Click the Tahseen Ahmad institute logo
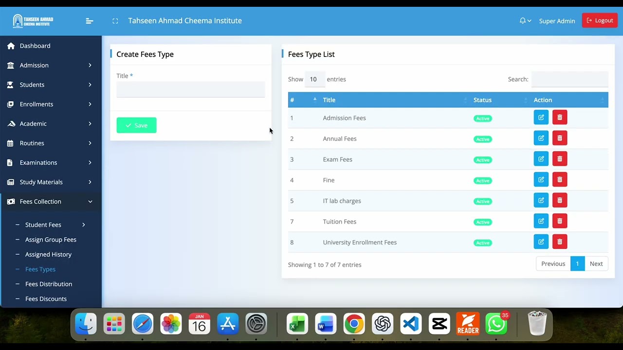Image resolution: width=623 pixels, height=350 pixels. click(x=33, y=21)
